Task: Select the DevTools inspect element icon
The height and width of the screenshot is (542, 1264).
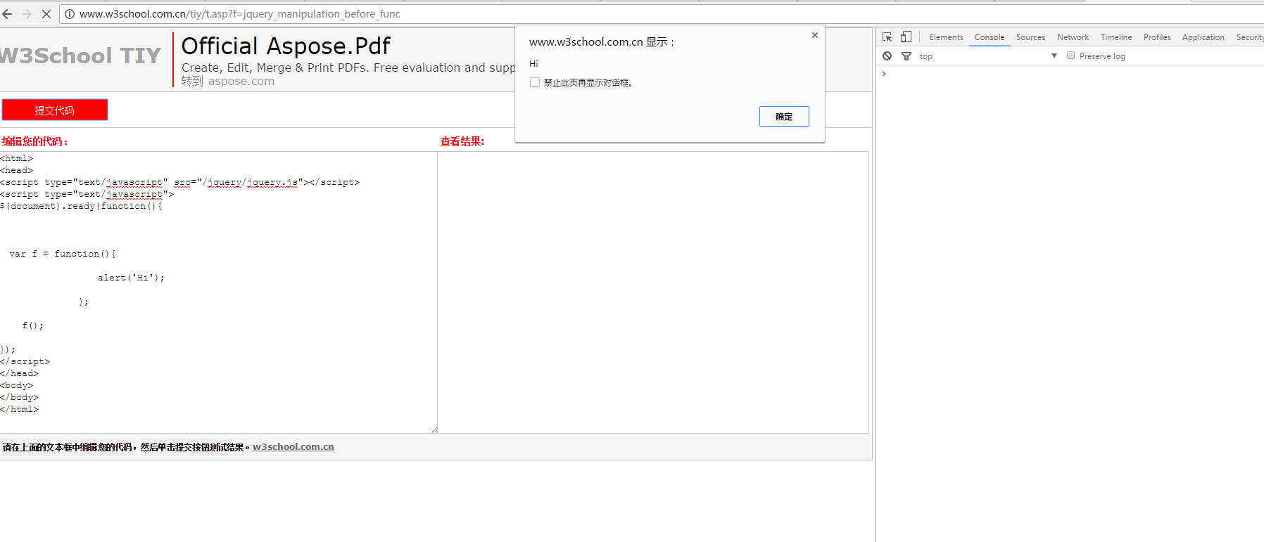Action: coord(887,37)
